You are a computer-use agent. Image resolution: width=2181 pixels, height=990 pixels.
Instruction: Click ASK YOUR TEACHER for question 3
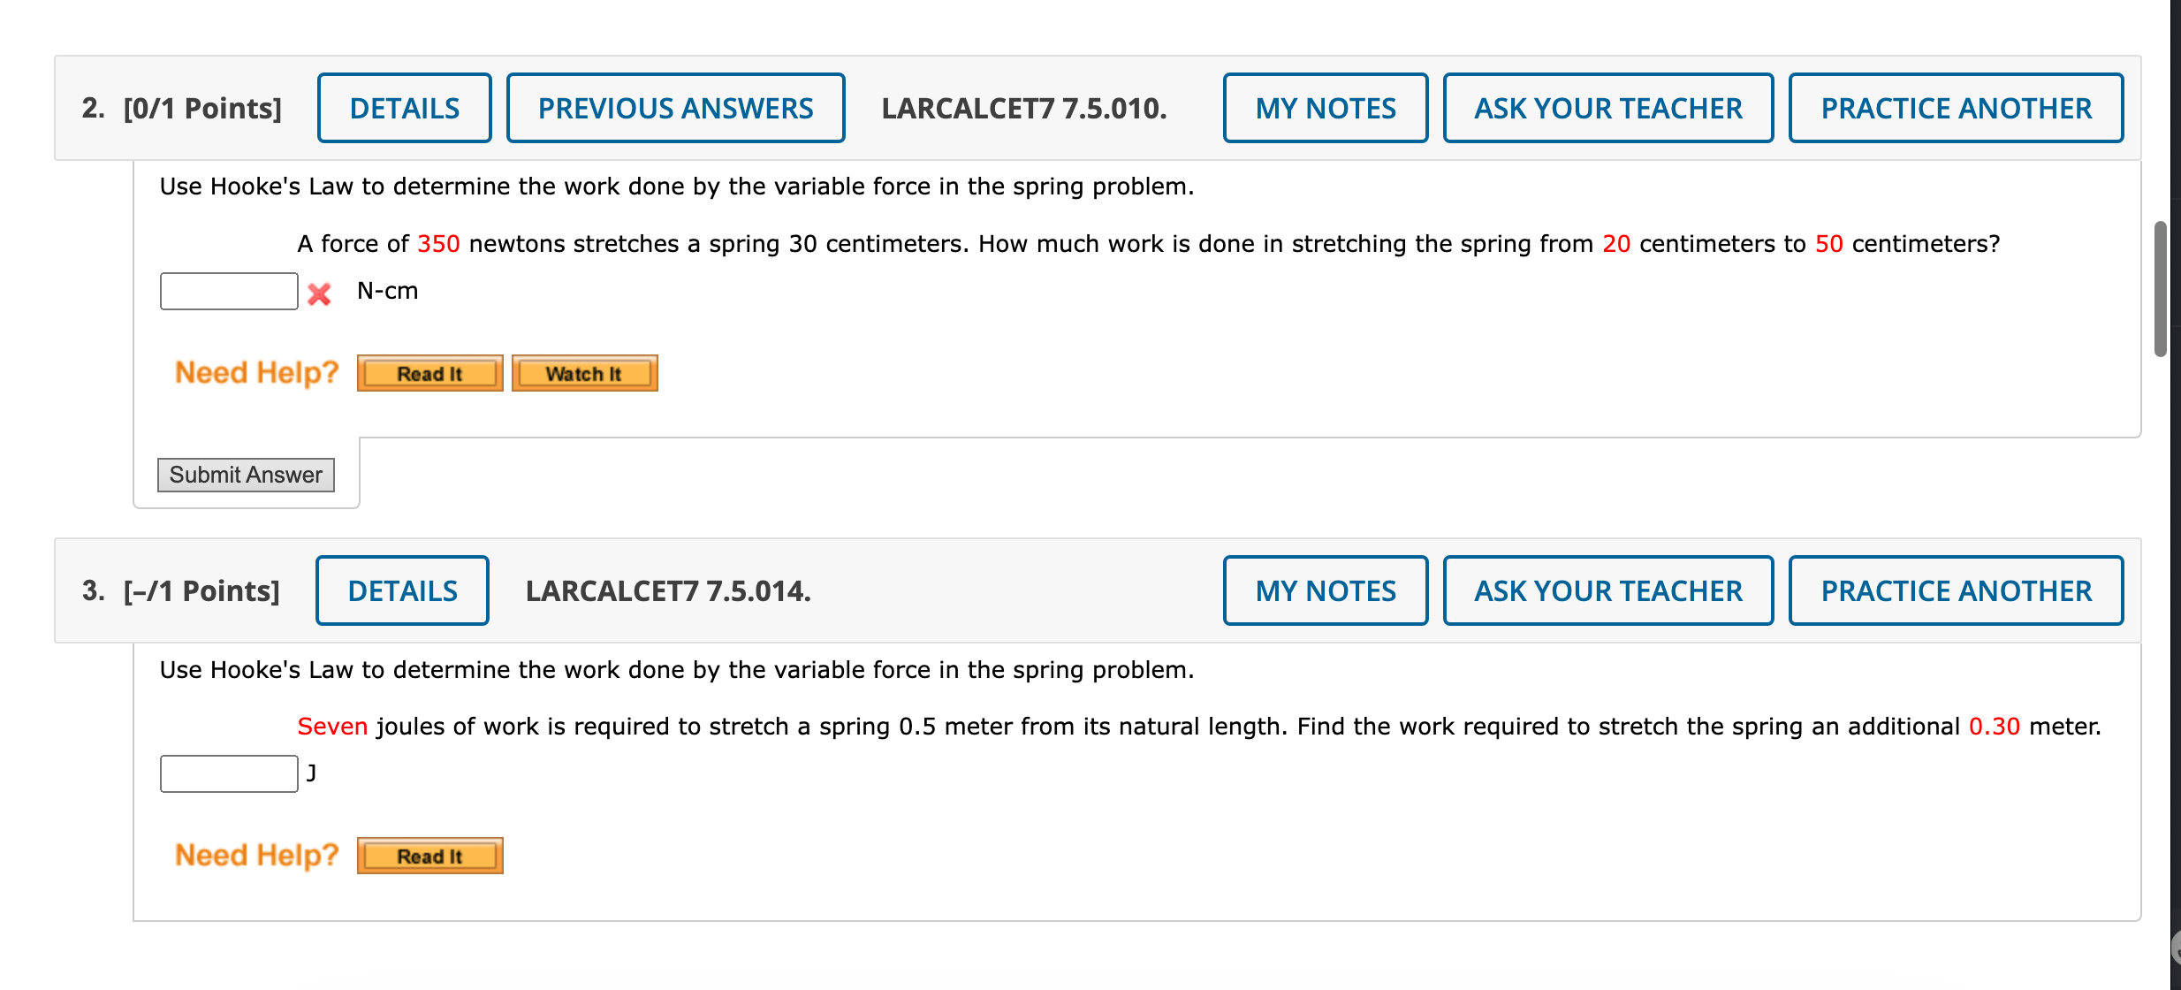coord(1608,590)
